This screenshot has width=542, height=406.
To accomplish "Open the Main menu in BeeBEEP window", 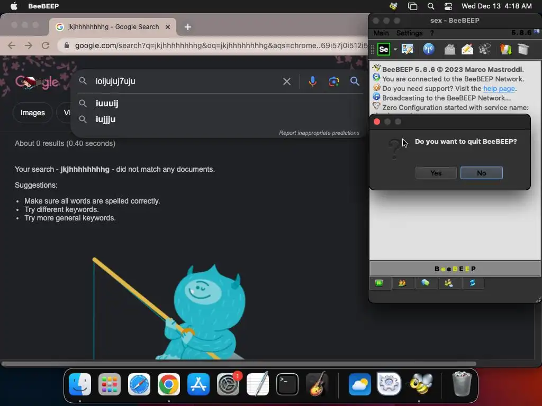I will (x=381, y=33).
